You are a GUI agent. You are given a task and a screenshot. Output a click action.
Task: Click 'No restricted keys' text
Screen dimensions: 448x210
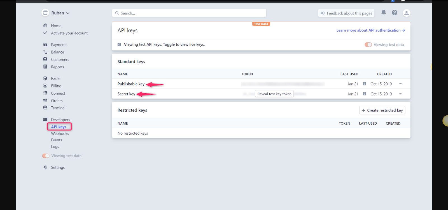coord(133,133)
